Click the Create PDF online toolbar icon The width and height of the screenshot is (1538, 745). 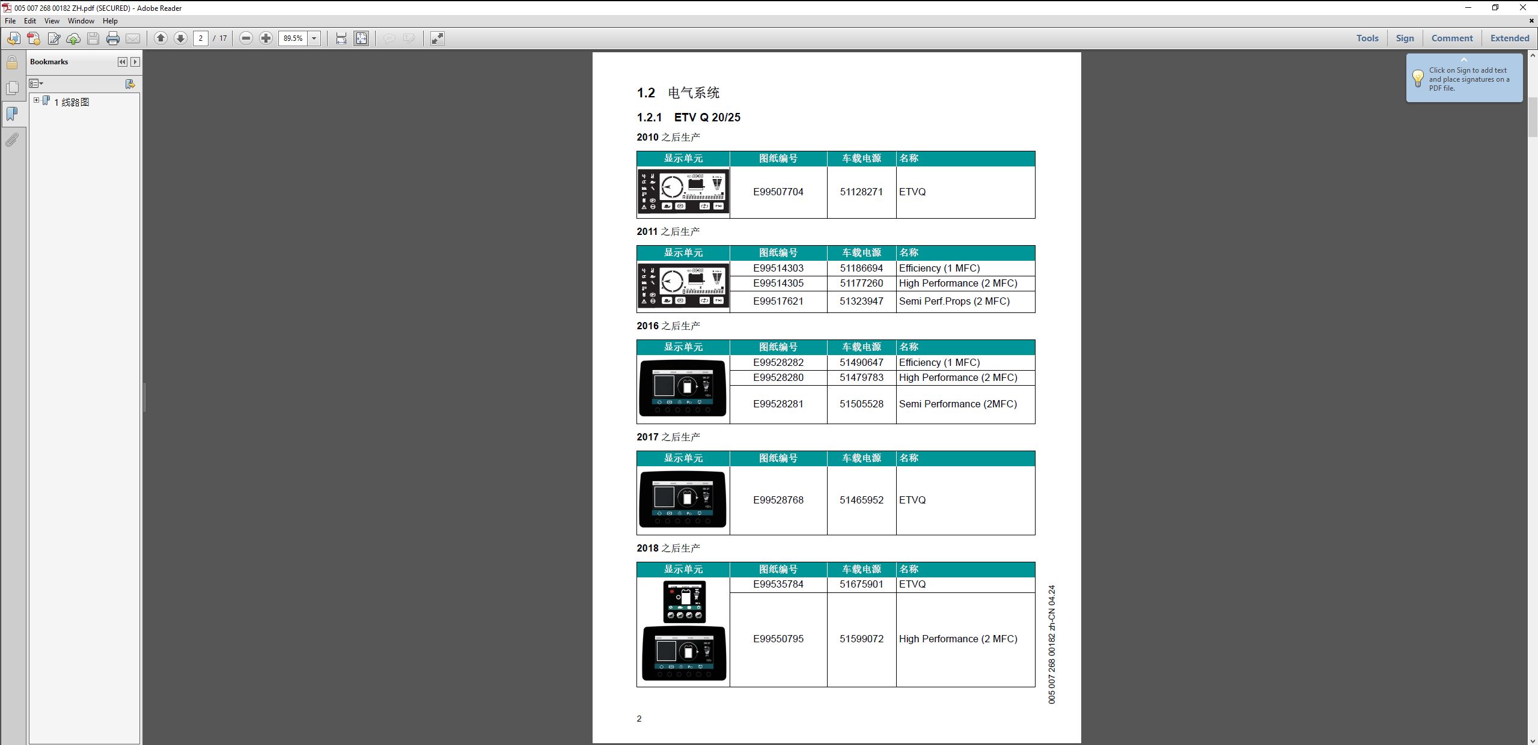tap(13, 38)
